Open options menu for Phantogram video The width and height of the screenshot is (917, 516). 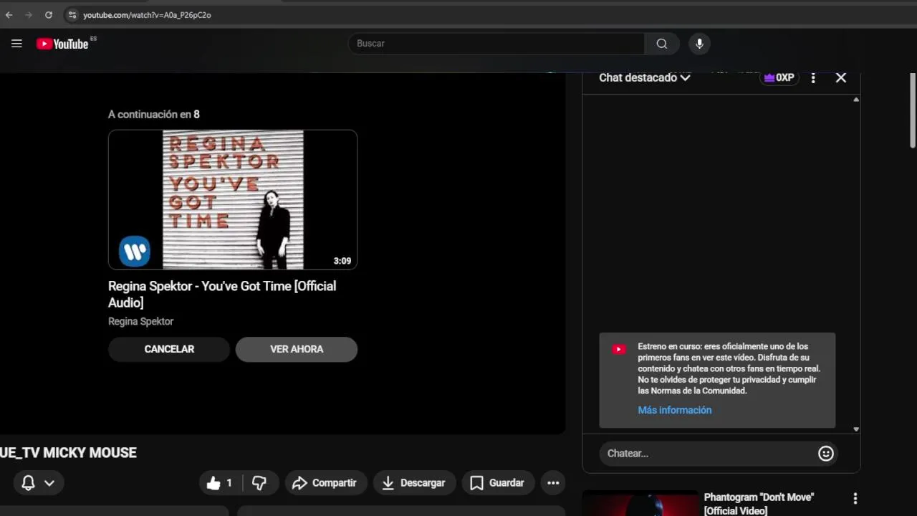(855, 498)
